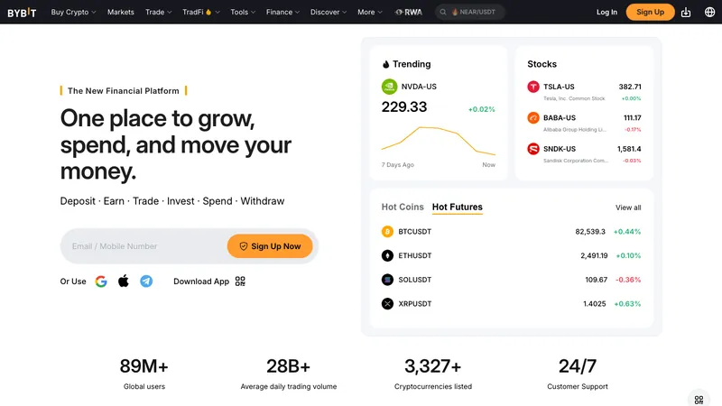Click the ETHUSDT Ethereum coin icon
This screenshot has height=406, width=722.
coord(387,255)
